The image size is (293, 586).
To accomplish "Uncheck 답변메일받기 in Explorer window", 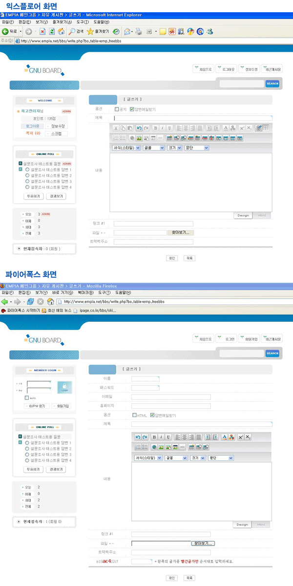I will pyautogui.click(x=132, y=109).
